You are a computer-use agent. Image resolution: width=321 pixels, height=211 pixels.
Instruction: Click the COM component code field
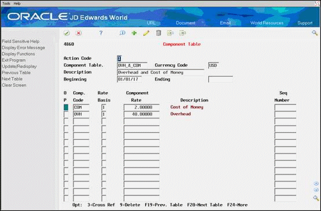[x=81, y=107]
